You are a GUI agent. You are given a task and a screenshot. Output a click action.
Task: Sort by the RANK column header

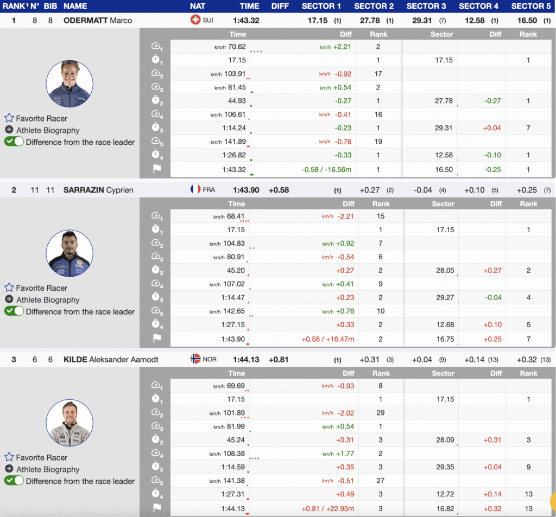15,6
